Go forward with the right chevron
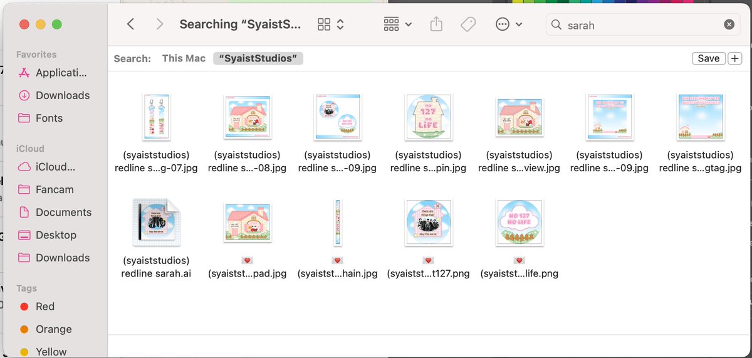752x358 pixels. click(x=160, y=24)
